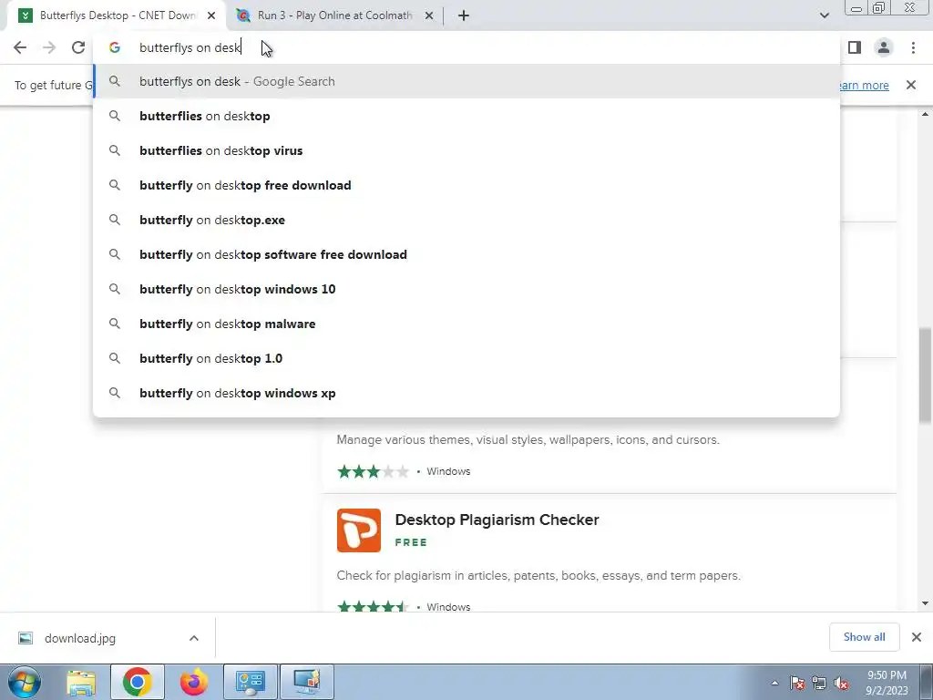Click the Google icon in address bar
The image size is (933, 700).
[x=114, y=47]
